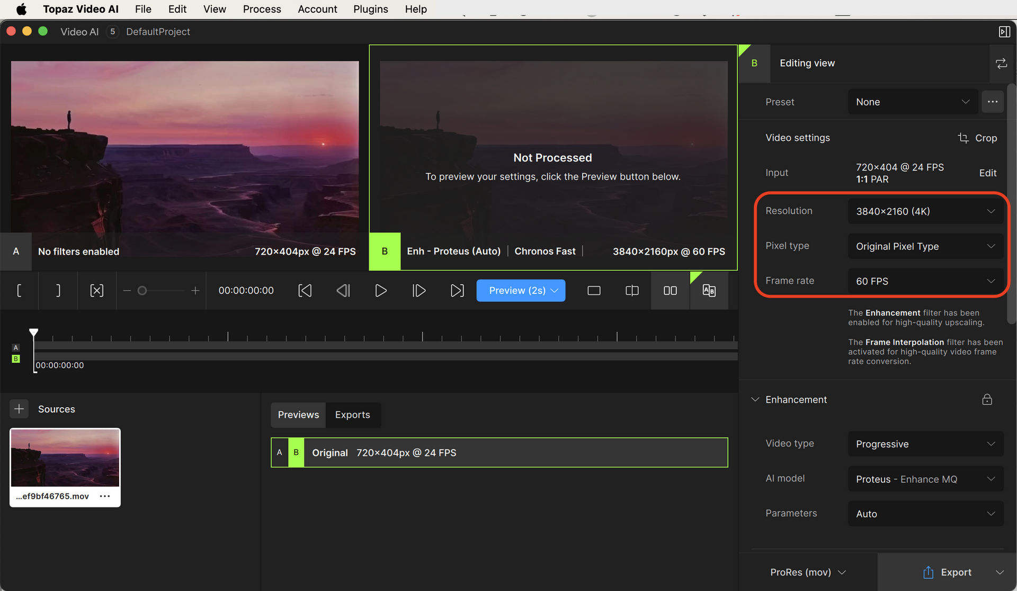Image resolution: width=1017 pixels, height=591 pixels.
Task: Switch to split view layout
Action: [x=632, y=290]
